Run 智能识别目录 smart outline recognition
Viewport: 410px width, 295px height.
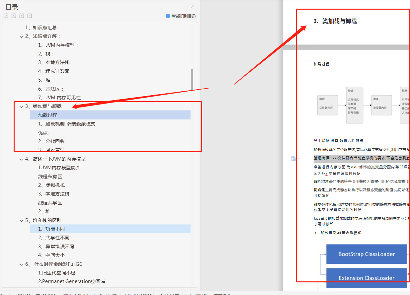click(181, 16)
